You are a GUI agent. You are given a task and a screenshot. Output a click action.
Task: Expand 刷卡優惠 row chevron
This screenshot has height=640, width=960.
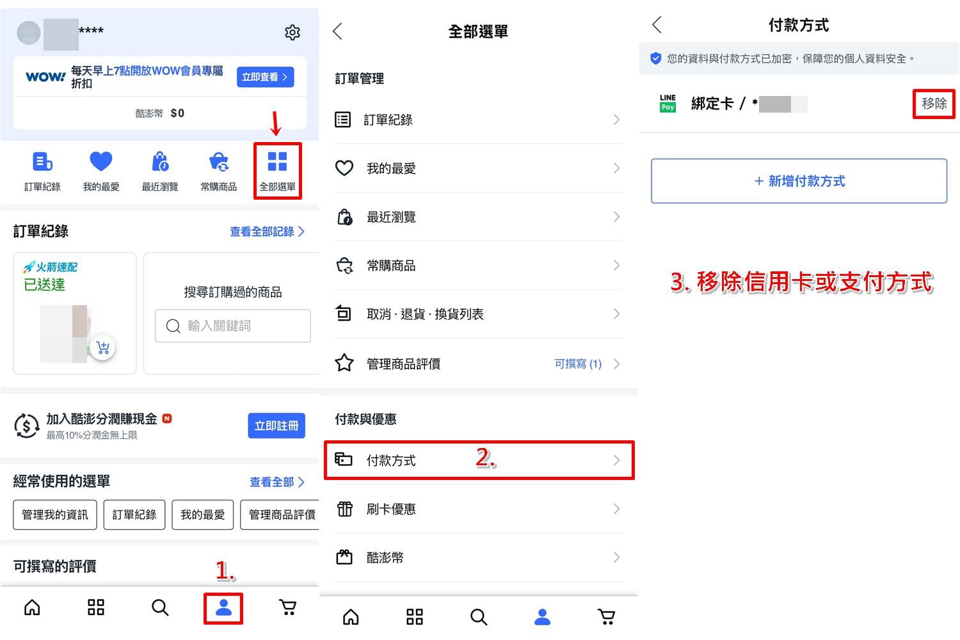[616, 509]
